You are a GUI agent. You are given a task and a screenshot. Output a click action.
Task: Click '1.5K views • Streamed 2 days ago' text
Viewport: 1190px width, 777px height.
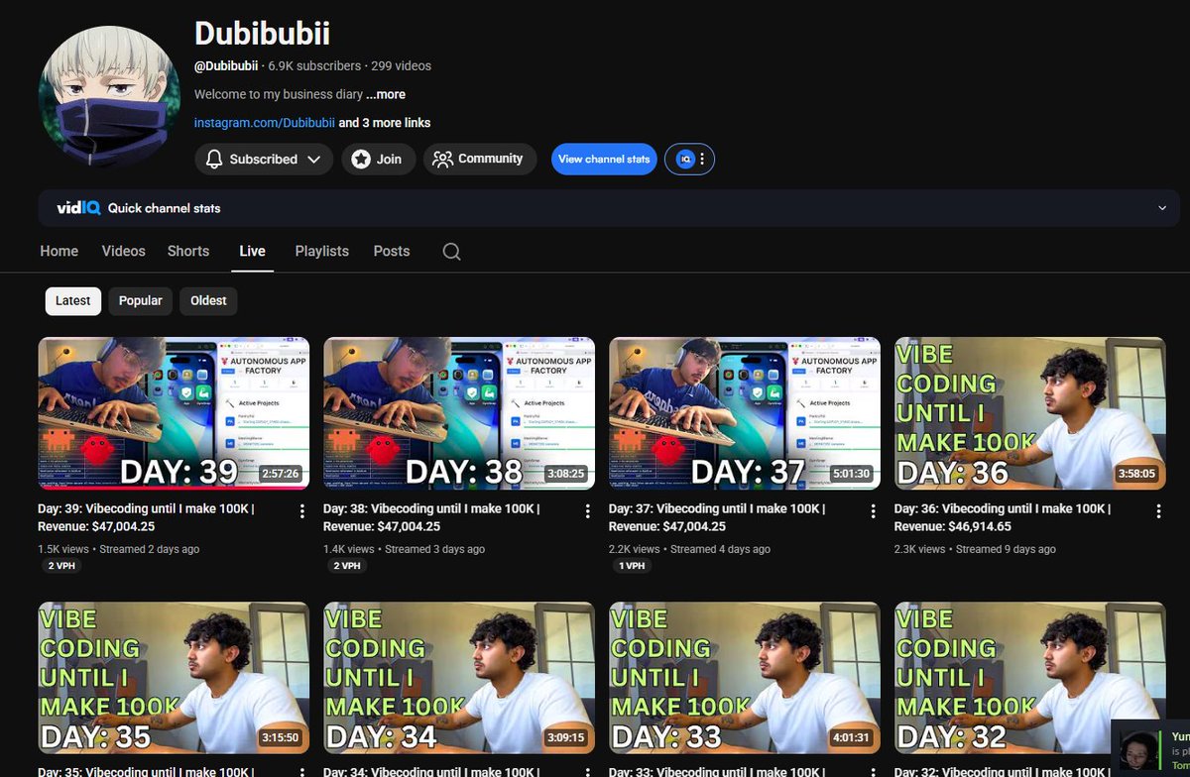(x=119, y=548)
